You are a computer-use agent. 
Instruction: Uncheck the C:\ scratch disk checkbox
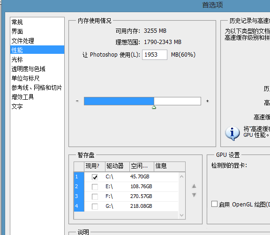pos(95,177)
